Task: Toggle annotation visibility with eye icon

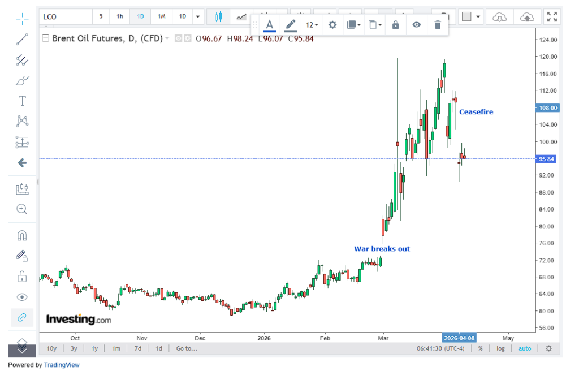Action: point(416,25)
